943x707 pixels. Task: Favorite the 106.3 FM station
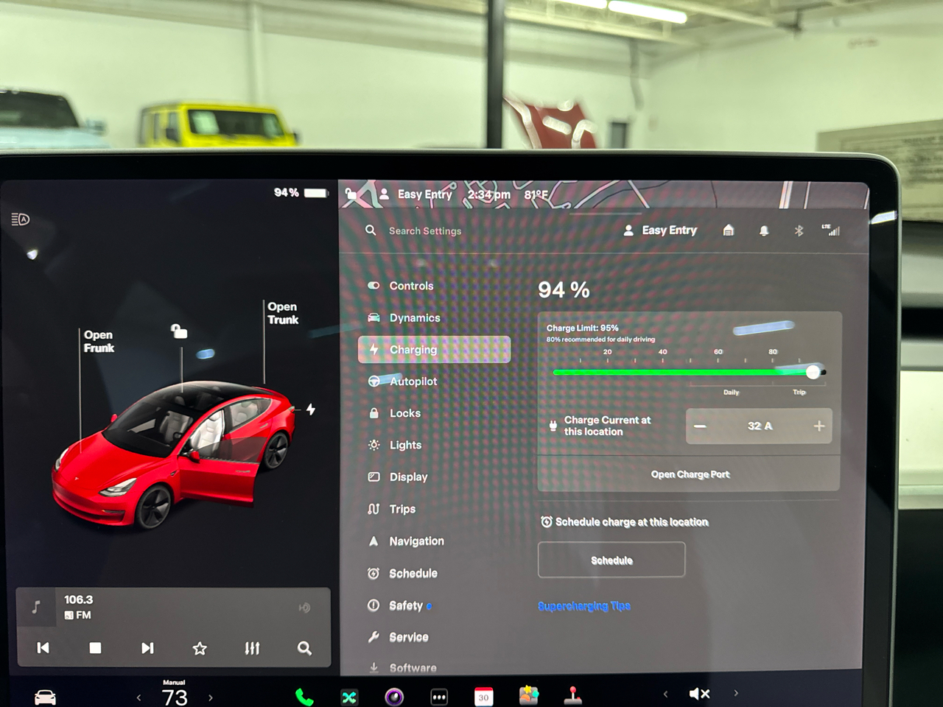pyautogui.click(x=200, y=648)
